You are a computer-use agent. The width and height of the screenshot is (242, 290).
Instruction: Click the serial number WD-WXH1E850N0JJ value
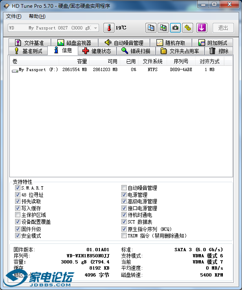coord(88,256)
